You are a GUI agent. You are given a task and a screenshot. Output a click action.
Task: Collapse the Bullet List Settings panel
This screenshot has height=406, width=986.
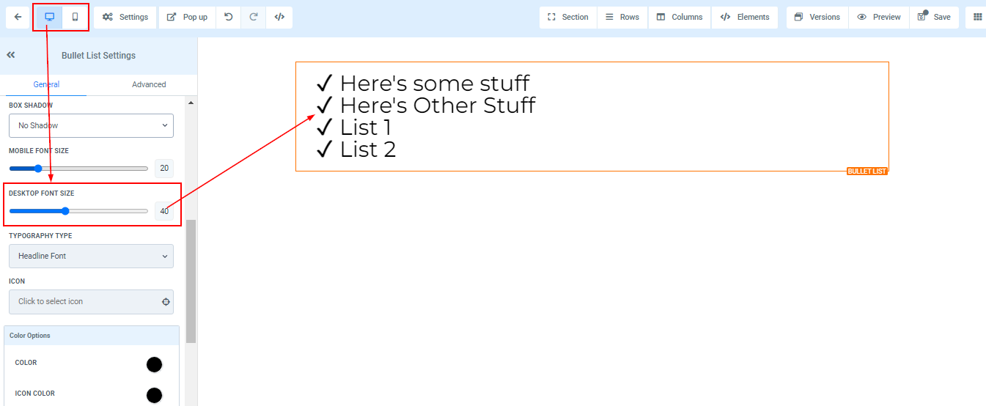[x=11, y=55]
